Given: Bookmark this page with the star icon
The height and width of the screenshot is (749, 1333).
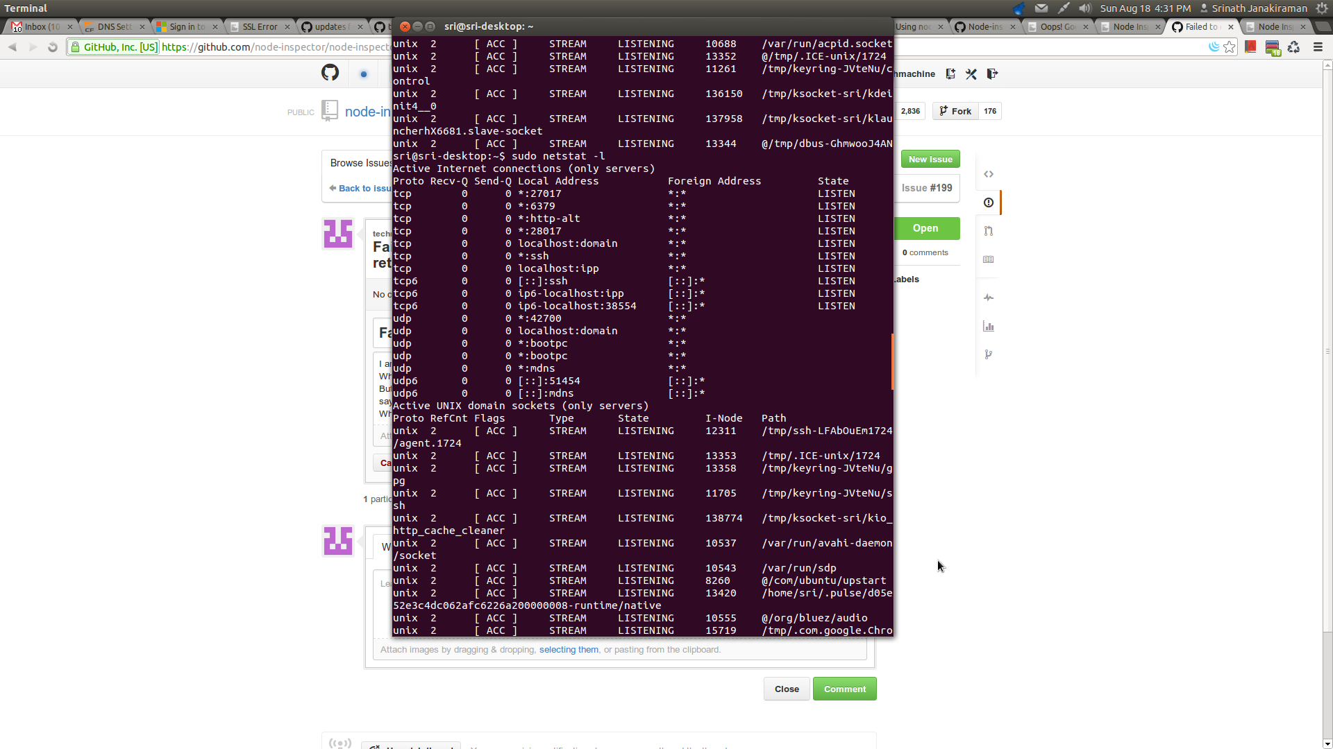Looking at the screenshot, I should point(1230,47).
